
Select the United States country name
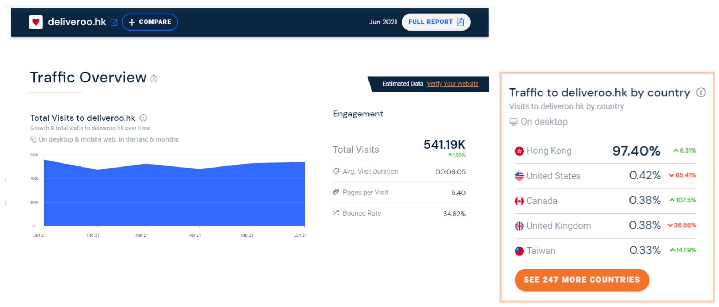click(x=553, y=176)
